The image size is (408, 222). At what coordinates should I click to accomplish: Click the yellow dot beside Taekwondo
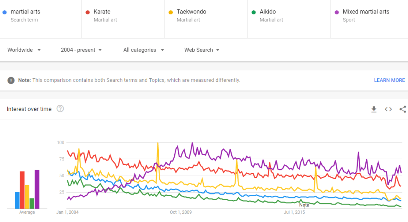pyautogui.click(x=170, y=12)
